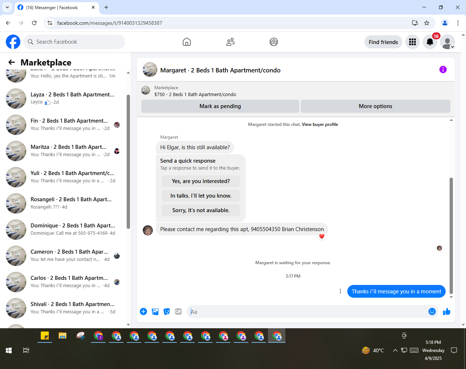Screen dimensions: 466x369
Task: Open More options for the listing
Action: (375, 106)
